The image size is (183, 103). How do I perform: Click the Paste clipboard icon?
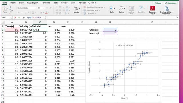5,9
